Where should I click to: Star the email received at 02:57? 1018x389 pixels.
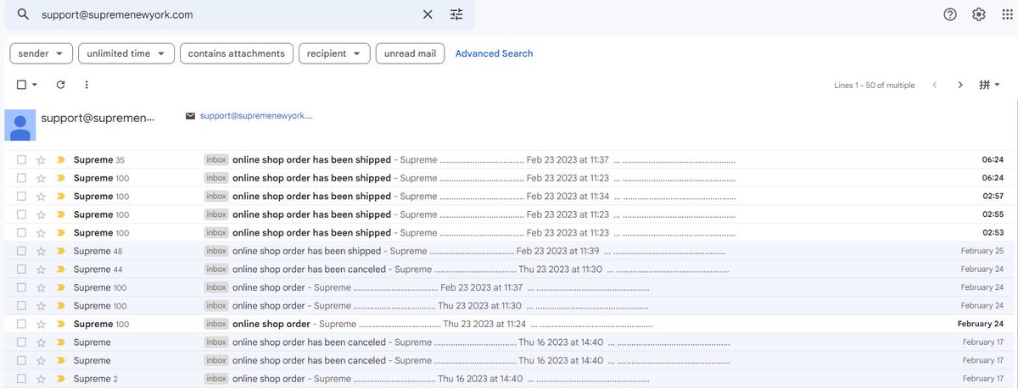point(41,197)
